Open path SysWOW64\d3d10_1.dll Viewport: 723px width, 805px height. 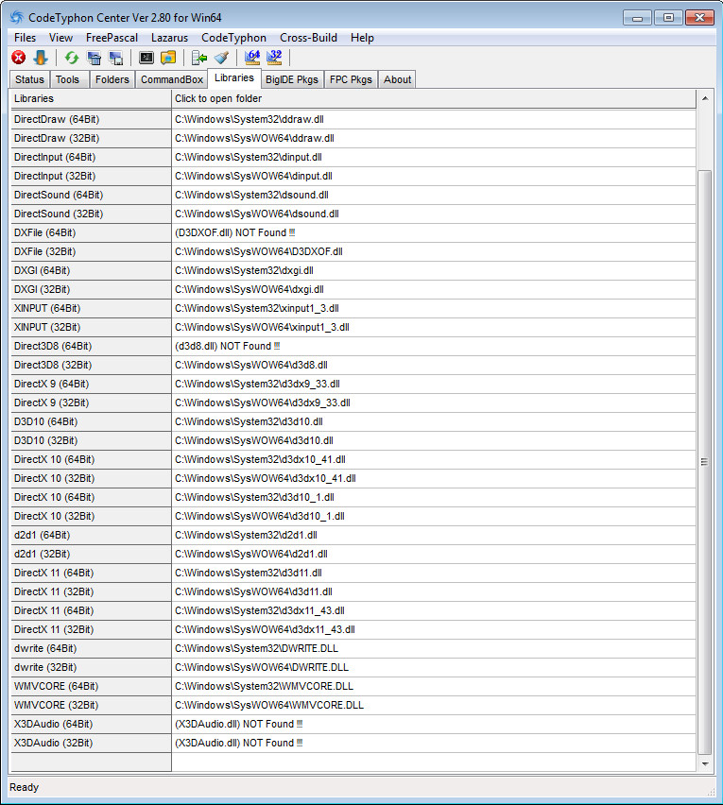coord(434,516)
